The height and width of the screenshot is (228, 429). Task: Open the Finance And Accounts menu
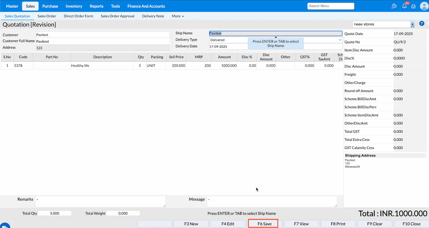pos(146,6)
